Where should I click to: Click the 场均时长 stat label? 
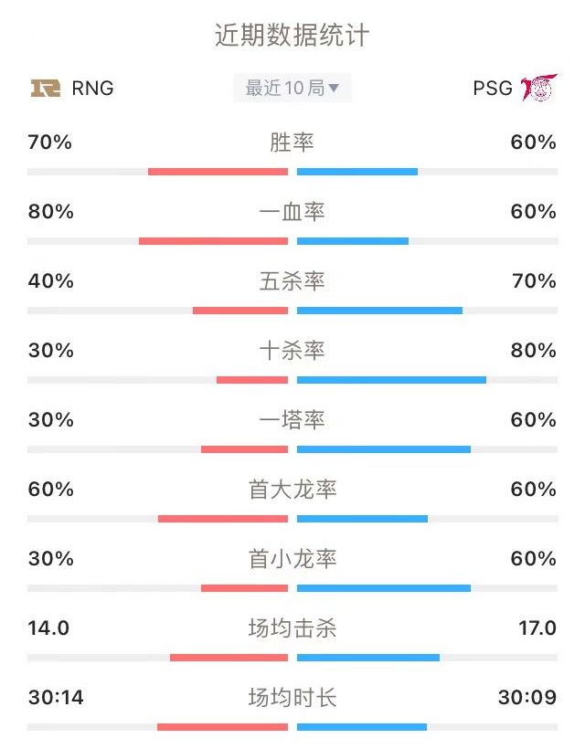[292, 698]
